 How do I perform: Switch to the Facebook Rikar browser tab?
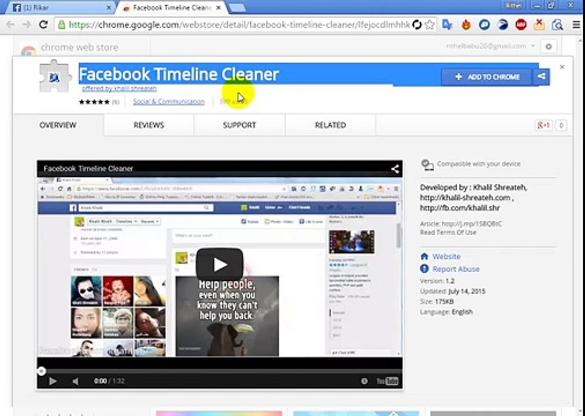(x=60, y=8)
